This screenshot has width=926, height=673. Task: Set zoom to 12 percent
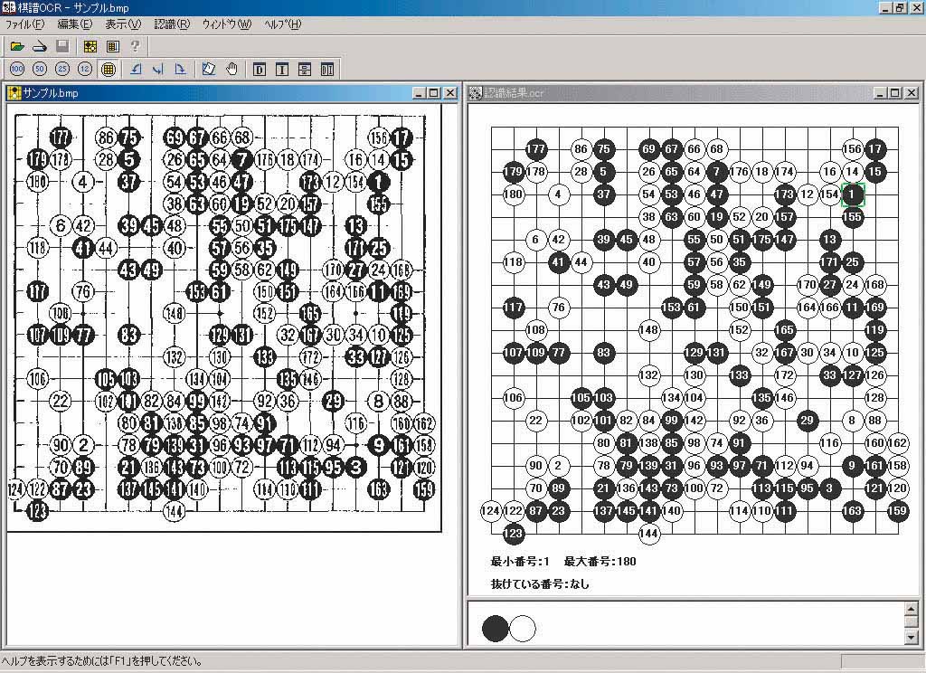(x=84, y=69)
